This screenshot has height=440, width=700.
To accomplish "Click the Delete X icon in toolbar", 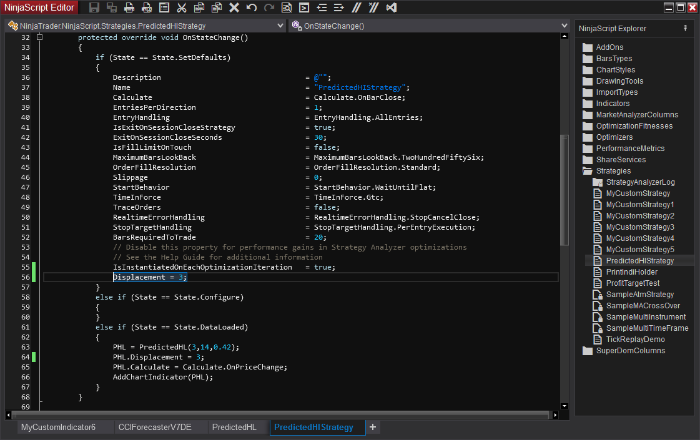I will point(234,7).
